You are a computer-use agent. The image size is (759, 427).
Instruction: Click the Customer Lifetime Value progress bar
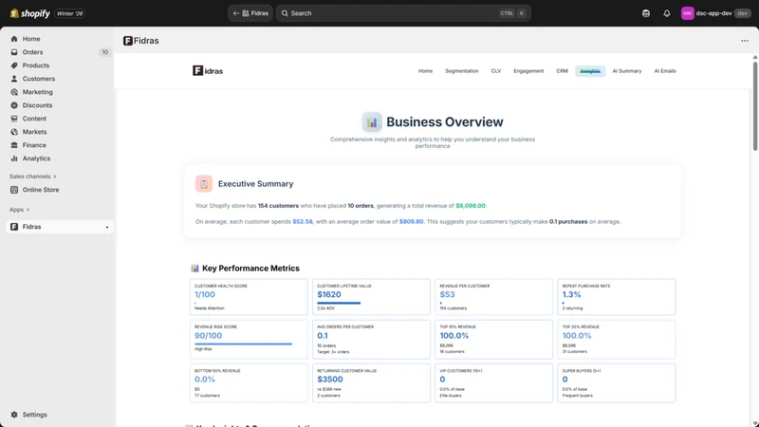[339, 303]
